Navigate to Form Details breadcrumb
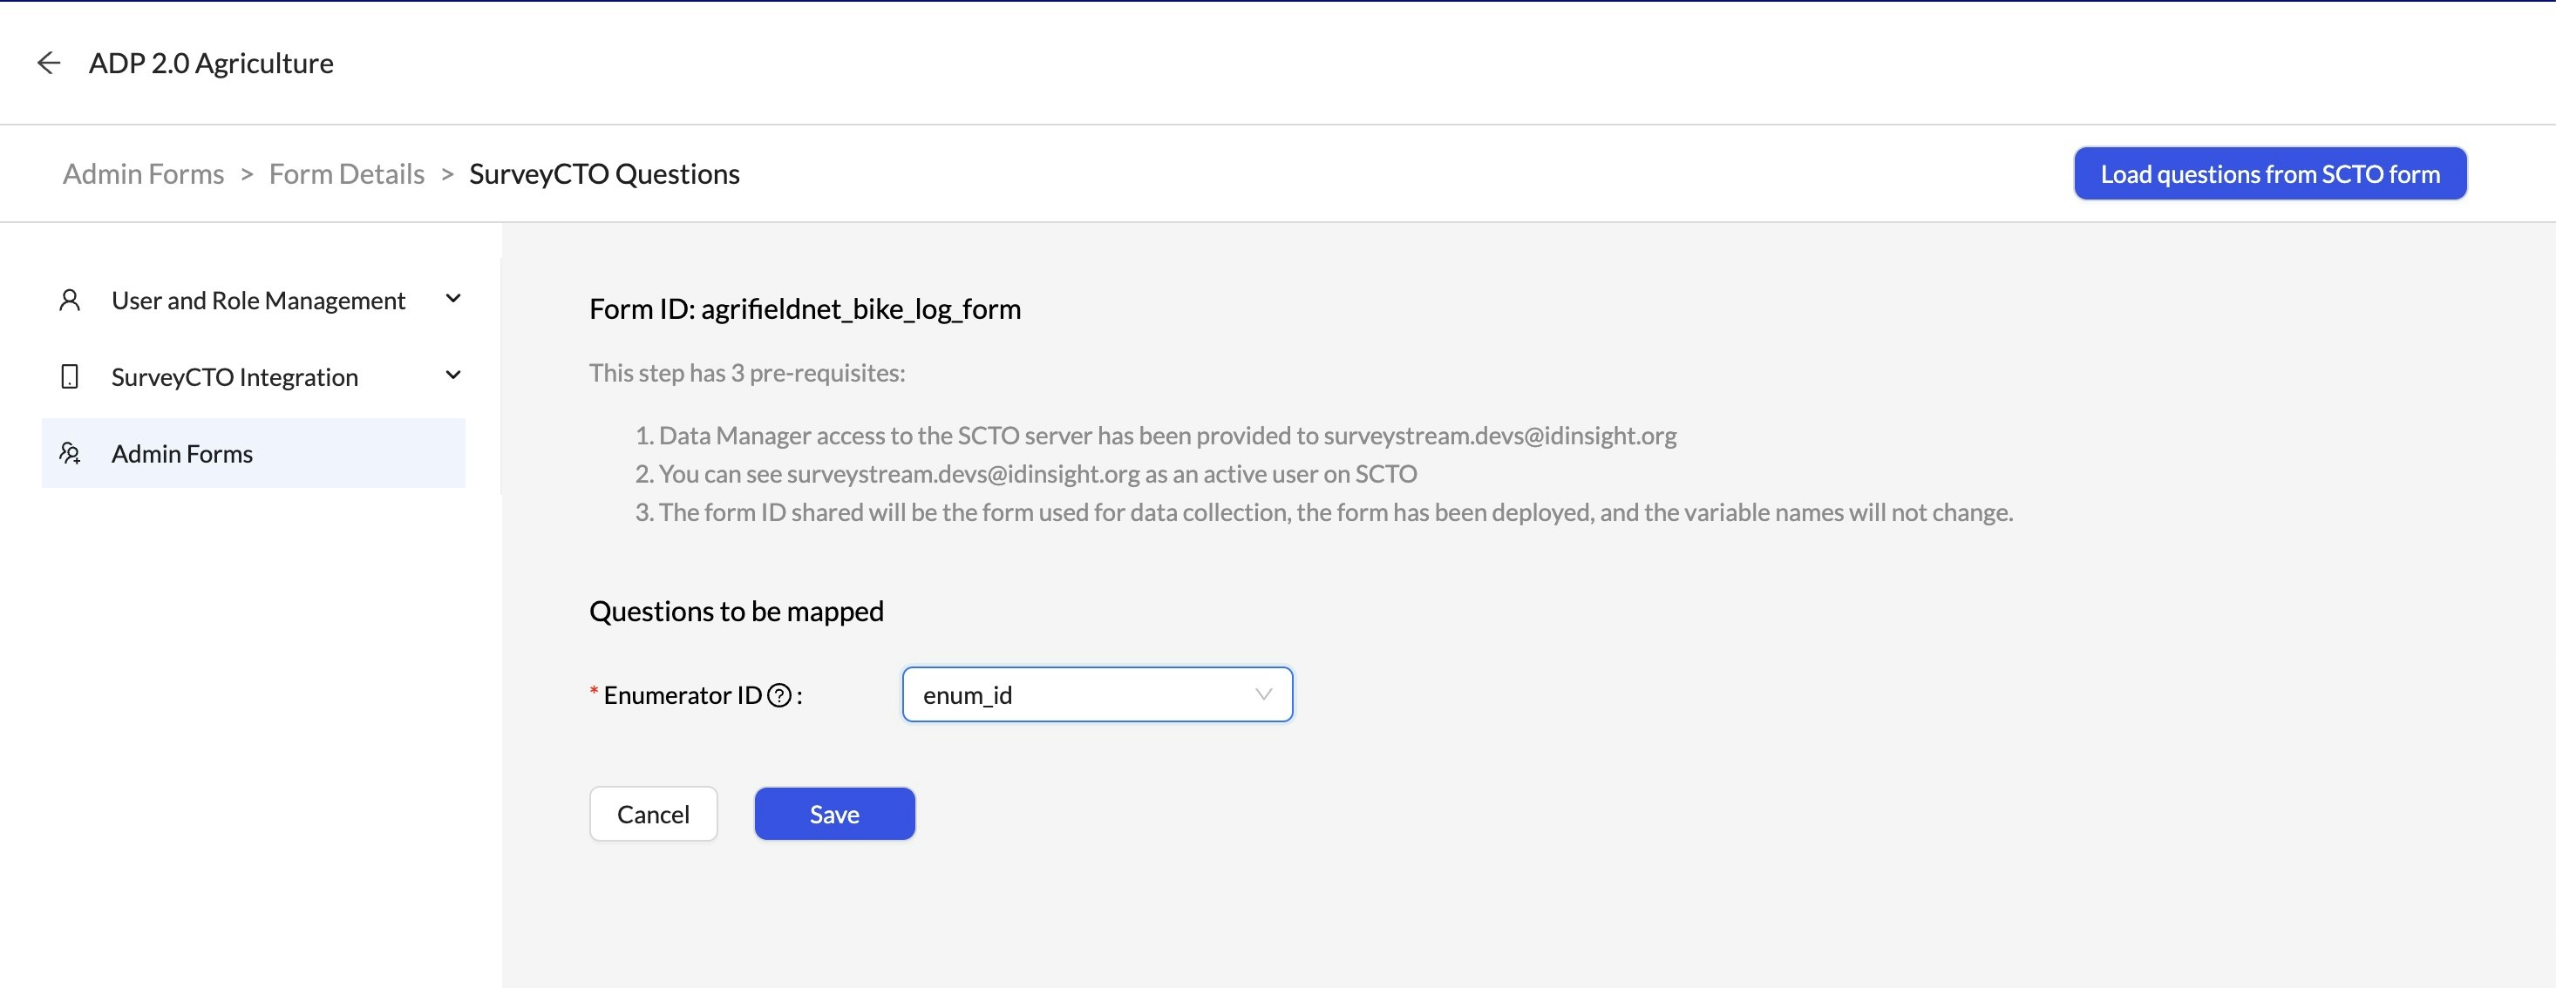This screenshot has width=2556, height=988. (346, 173)
